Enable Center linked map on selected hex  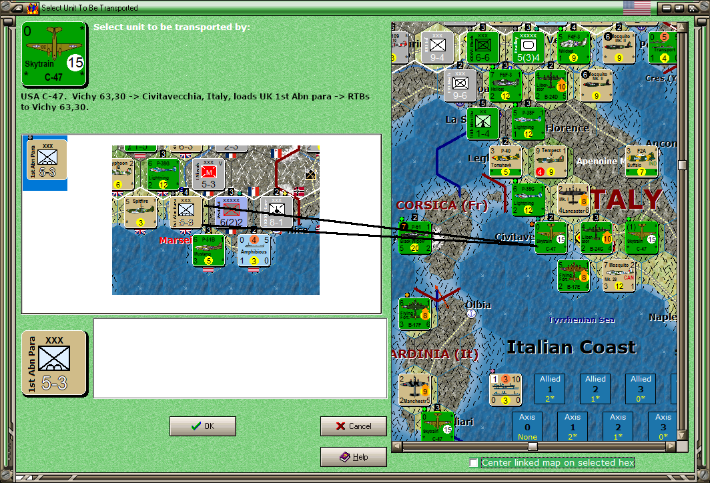[x=474, y=462]
